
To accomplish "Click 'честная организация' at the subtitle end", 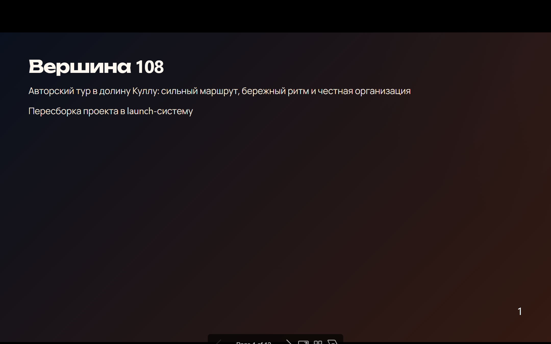I will point(364,91).
